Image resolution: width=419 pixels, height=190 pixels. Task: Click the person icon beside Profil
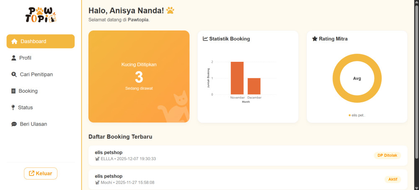tap(14, 58)
